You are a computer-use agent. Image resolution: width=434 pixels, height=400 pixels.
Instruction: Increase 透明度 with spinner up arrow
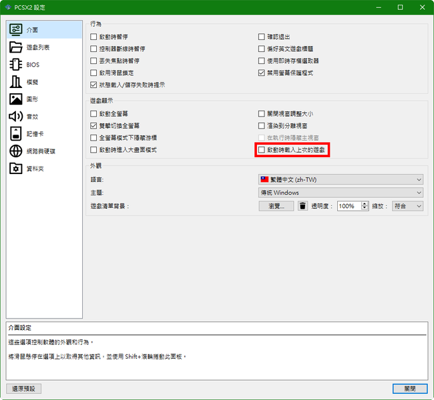(365, 204)
